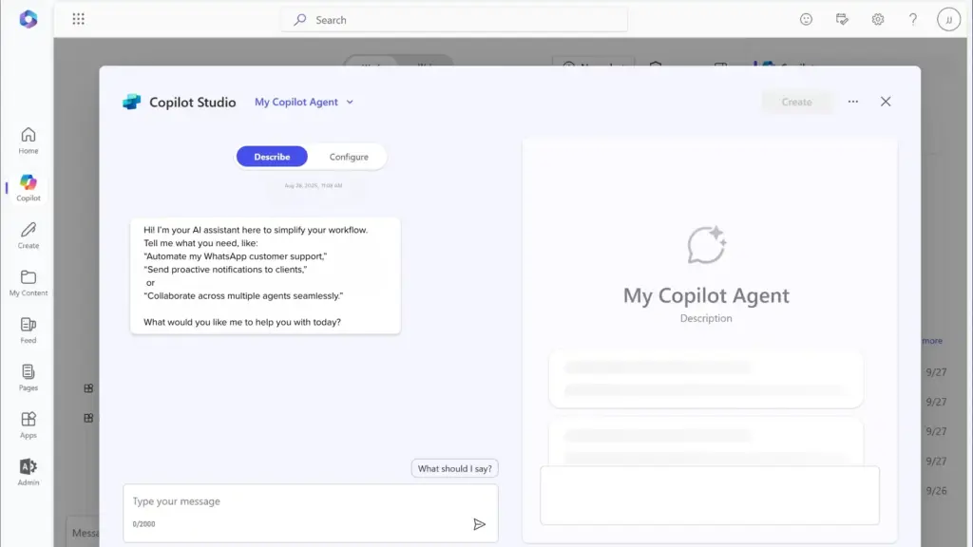Go to Home in the sidebar
973x547 pixels.
pyautogui.click(x=29, y=140)
